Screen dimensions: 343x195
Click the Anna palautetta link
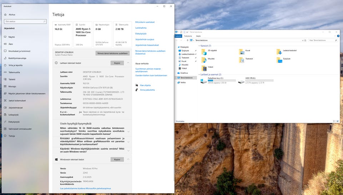point(147,90)
